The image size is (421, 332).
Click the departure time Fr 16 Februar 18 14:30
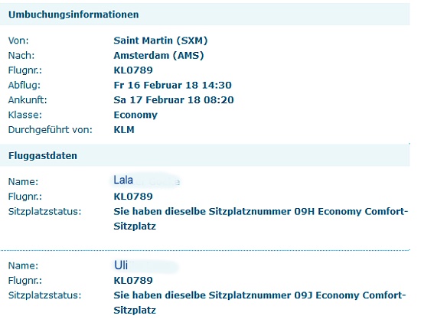(172, 86)
